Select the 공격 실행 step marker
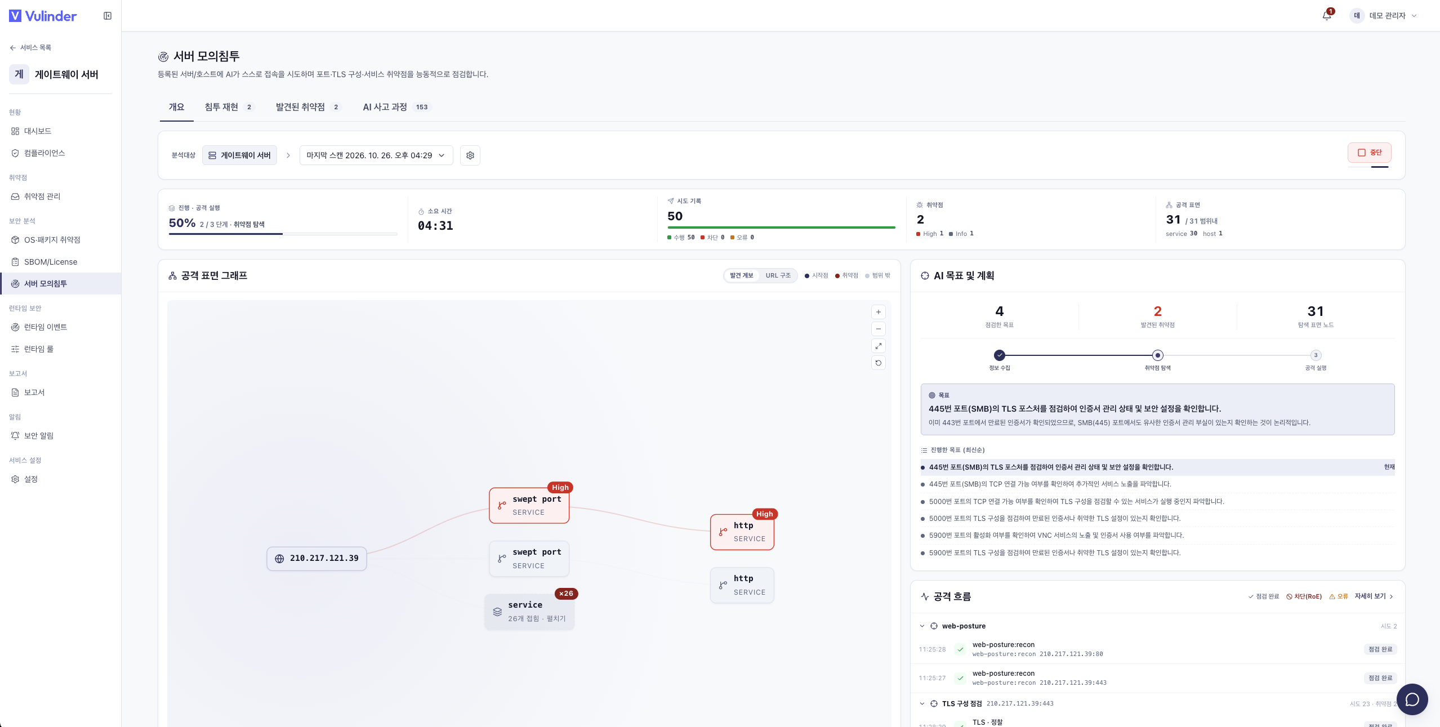 [x=1316, y=355]
